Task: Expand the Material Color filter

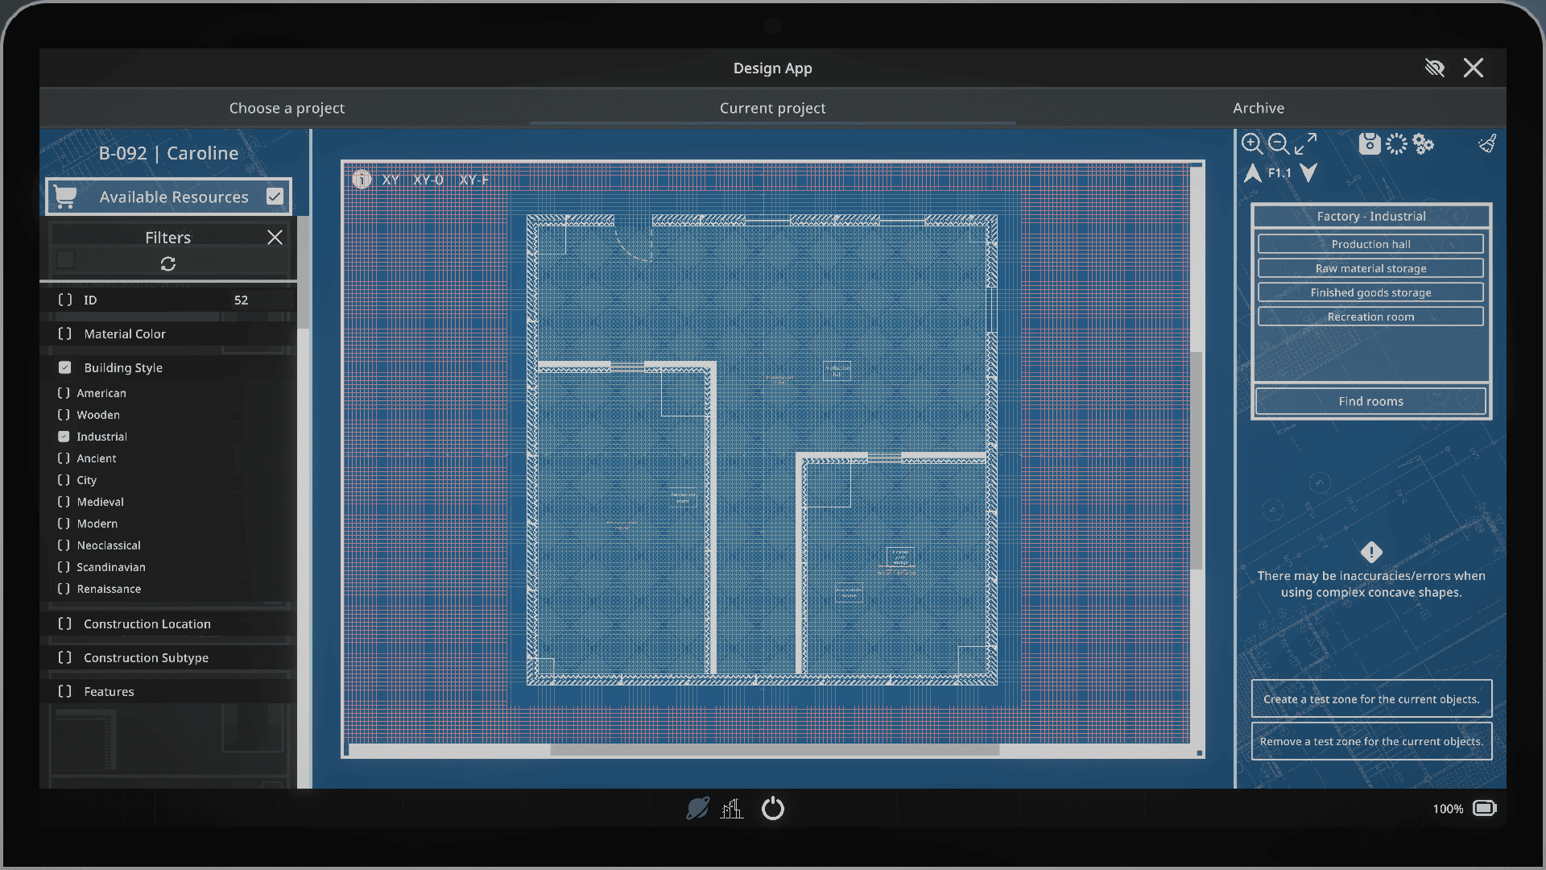Action: pos(168,333)
